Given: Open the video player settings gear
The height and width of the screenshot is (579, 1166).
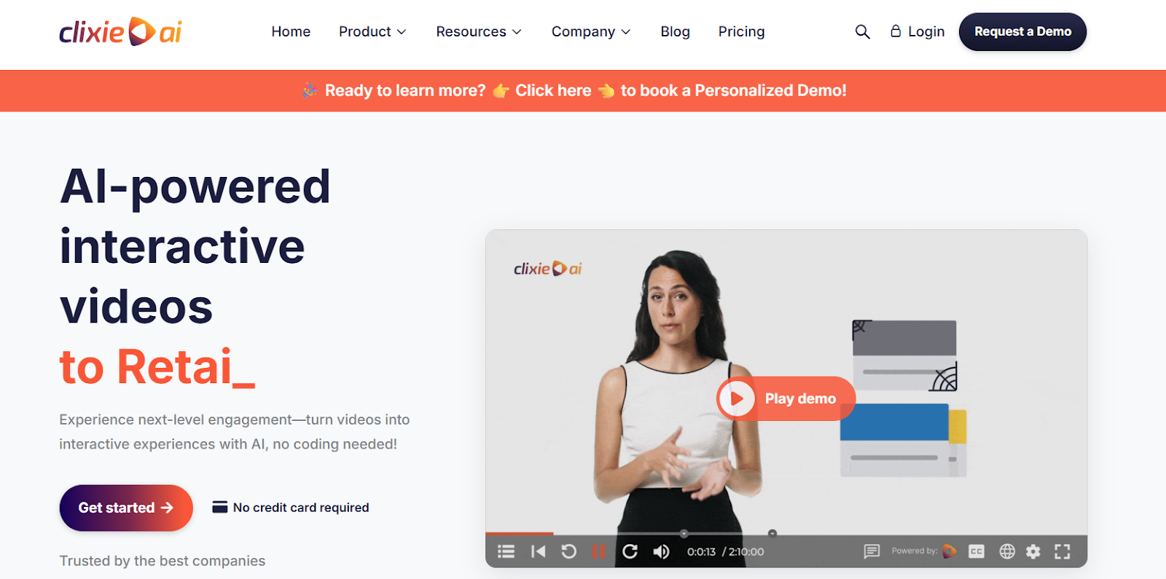Looking at the screenshot, I should pos(1033,551).
